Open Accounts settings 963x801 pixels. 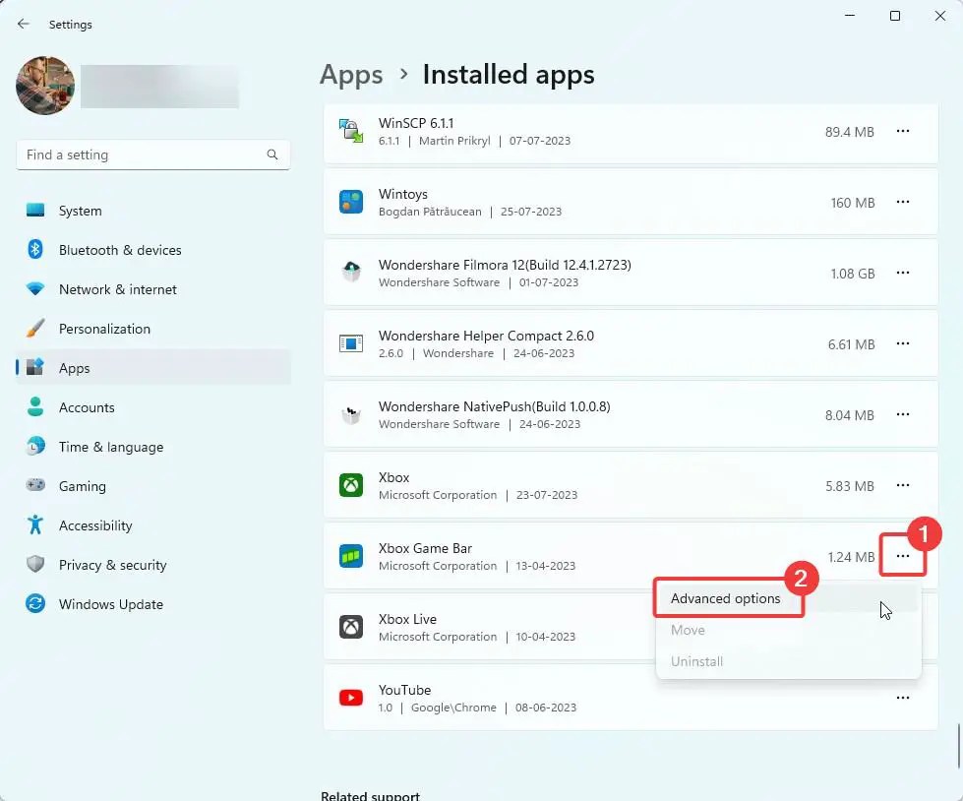[x=152, y=407]
